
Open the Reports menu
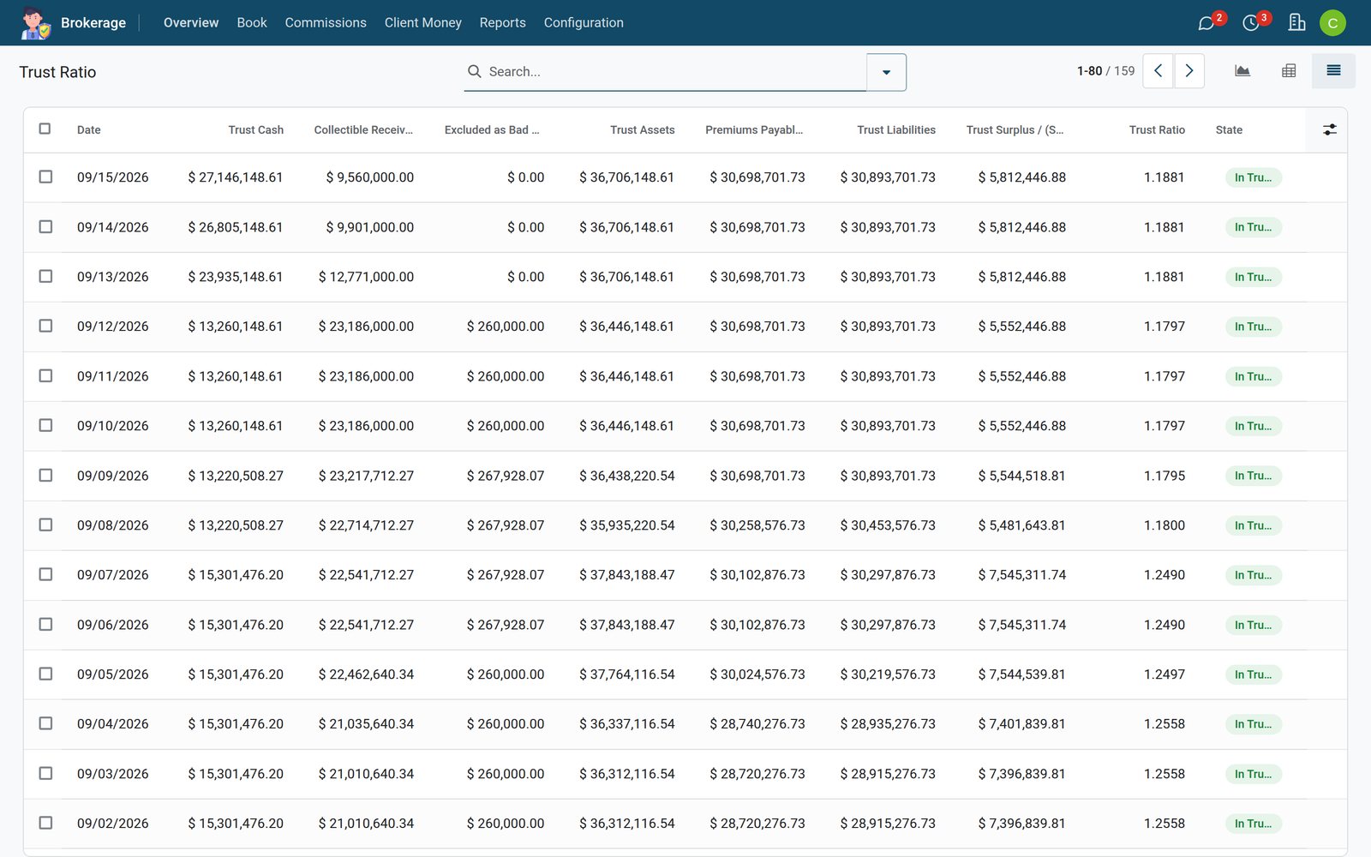tap(503, 22)
